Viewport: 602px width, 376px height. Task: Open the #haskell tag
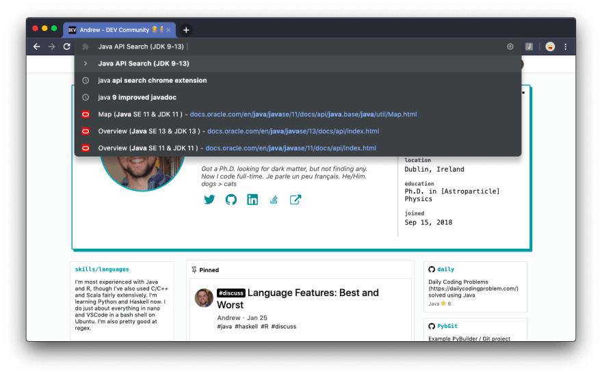point(246,327)
